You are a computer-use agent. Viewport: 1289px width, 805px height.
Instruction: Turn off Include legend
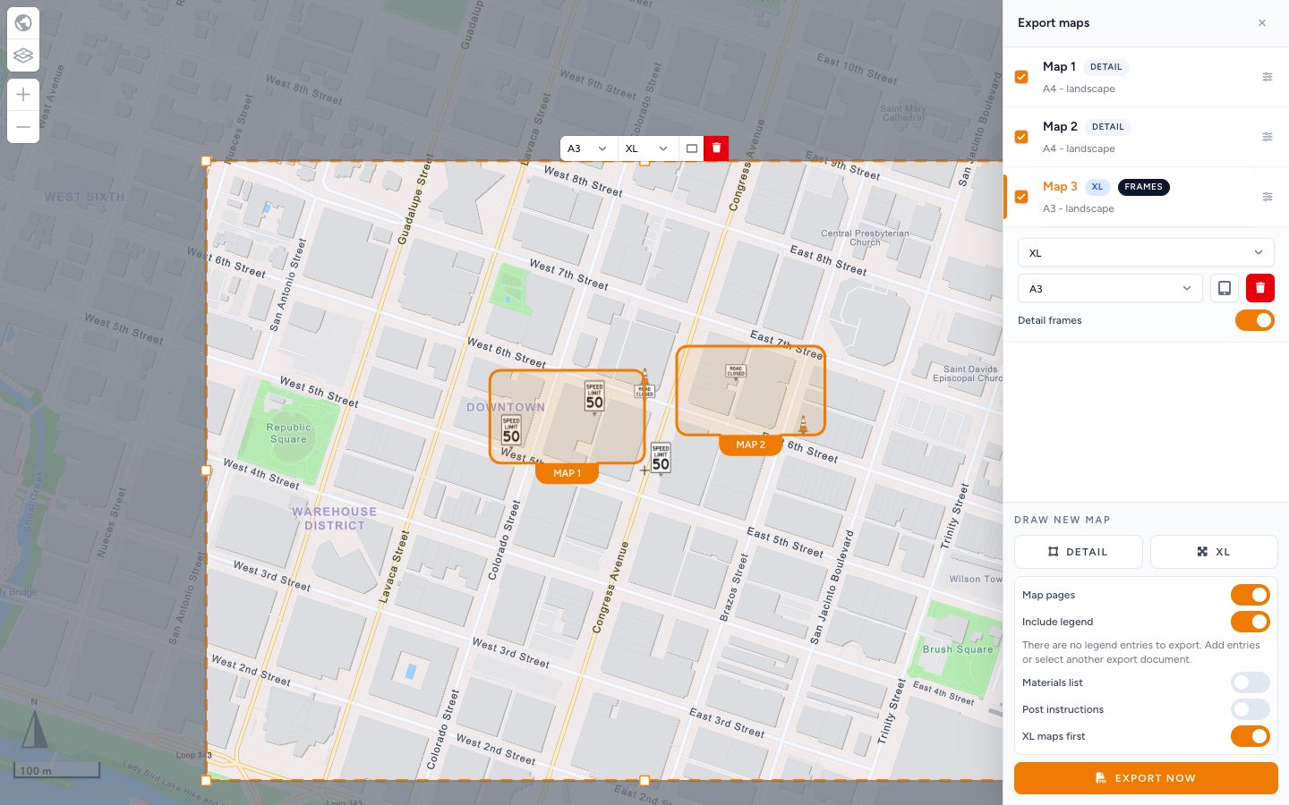click(x=1251, y=622)
